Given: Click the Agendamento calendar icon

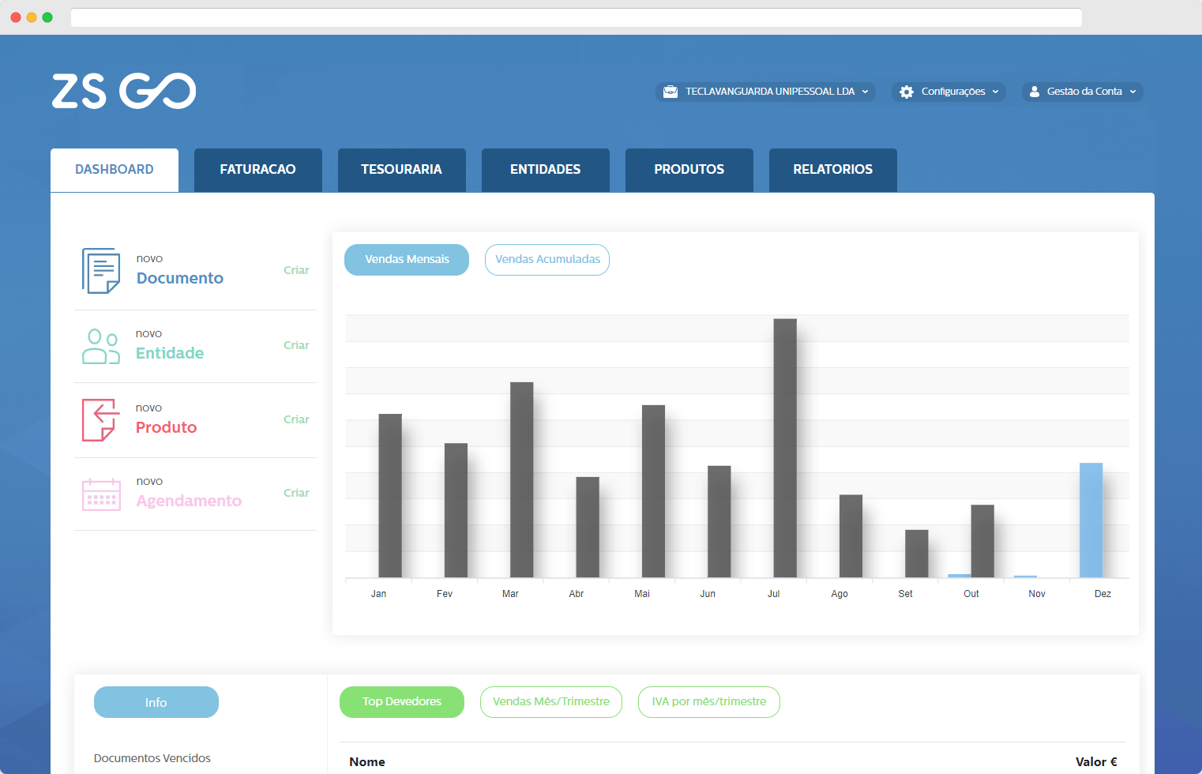Looking at the screenshot, I should pyautogui.click(x=101, y=494).
